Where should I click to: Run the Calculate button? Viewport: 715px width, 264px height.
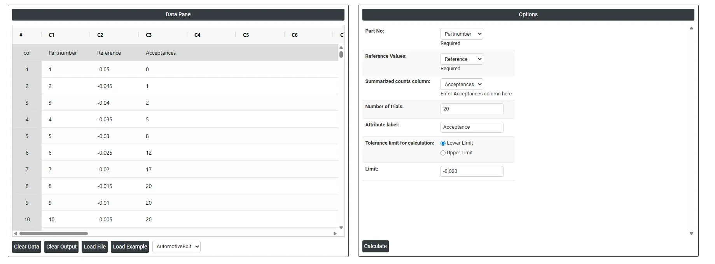pos(375,246)
